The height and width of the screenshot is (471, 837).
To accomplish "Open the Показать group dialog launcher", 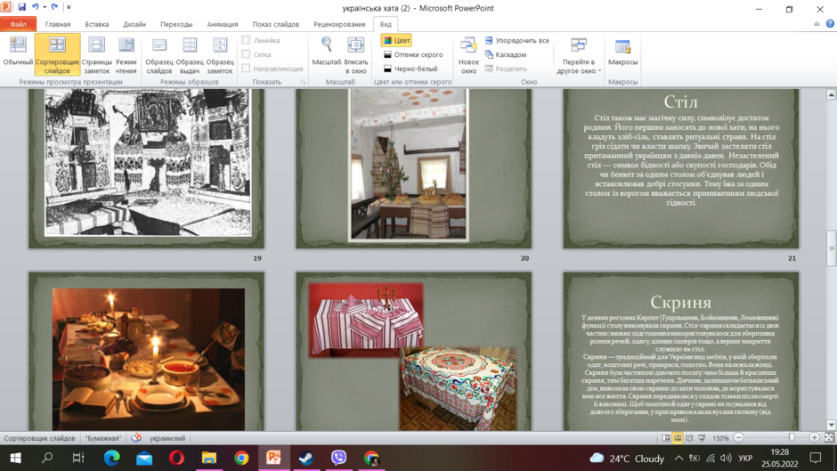I will tap(304, 82).
